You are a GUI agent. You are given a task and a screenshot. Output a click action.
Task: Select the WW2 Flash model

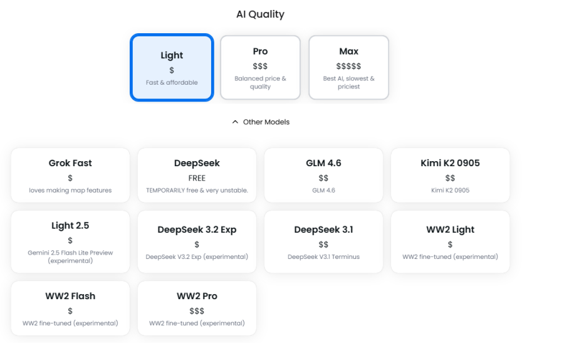[70, 308]
